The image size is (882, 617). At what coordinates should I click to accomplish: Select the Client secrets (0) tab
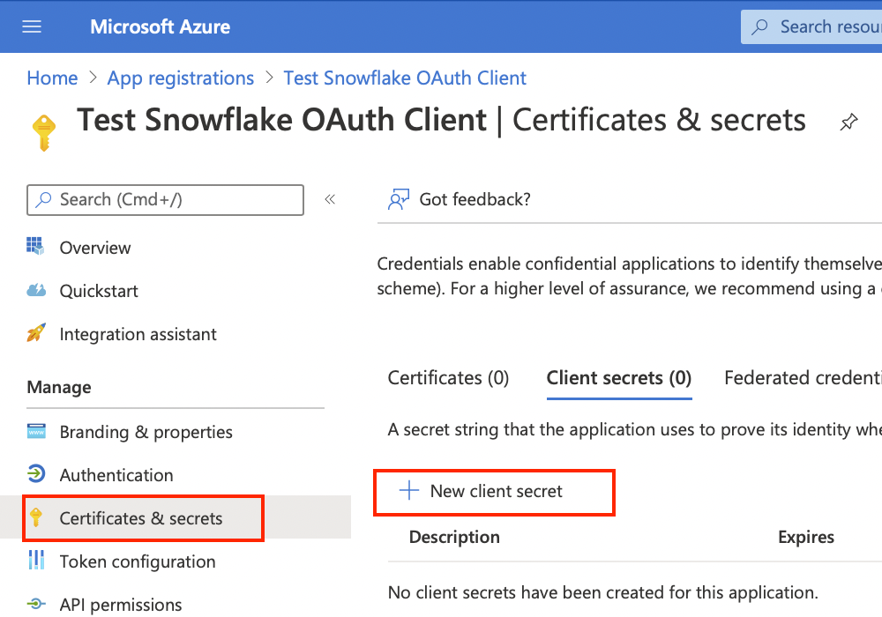pyautogui.click(x=618, y=377)
